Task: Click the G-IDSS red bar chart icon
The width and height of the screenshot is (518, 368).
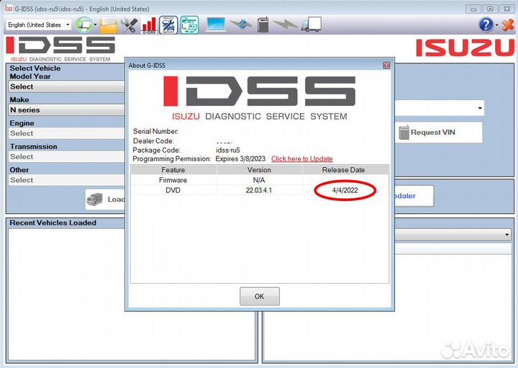Action: tap(149, 25)
